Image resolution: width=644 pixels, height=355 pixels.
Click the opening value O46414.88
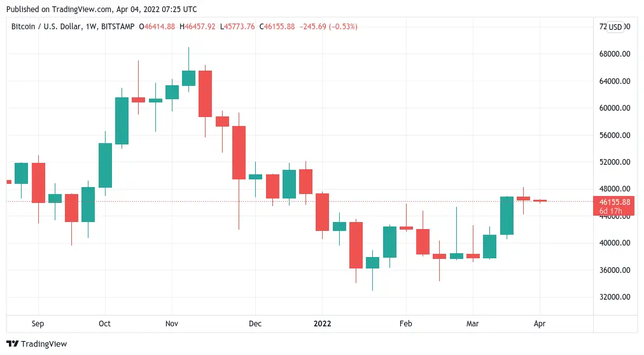(158, 27)
